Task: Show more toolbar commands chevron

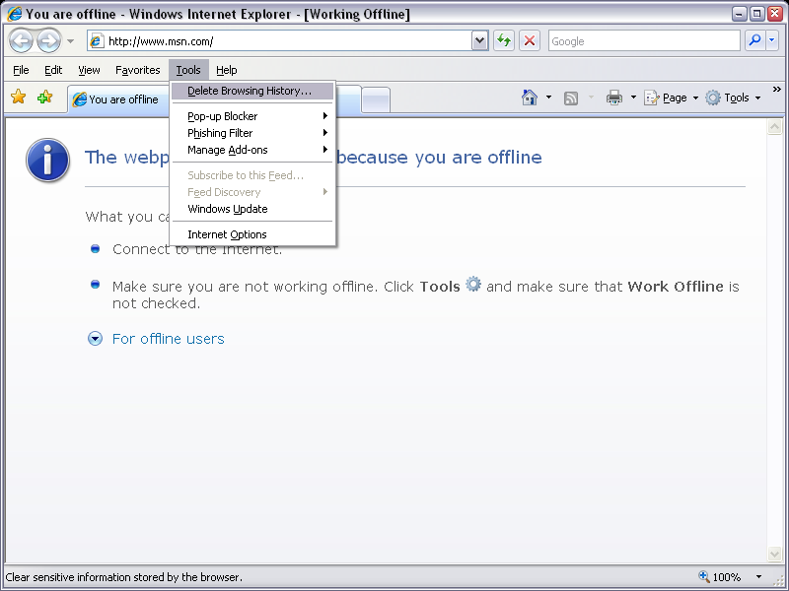Action: coord(777,90)
